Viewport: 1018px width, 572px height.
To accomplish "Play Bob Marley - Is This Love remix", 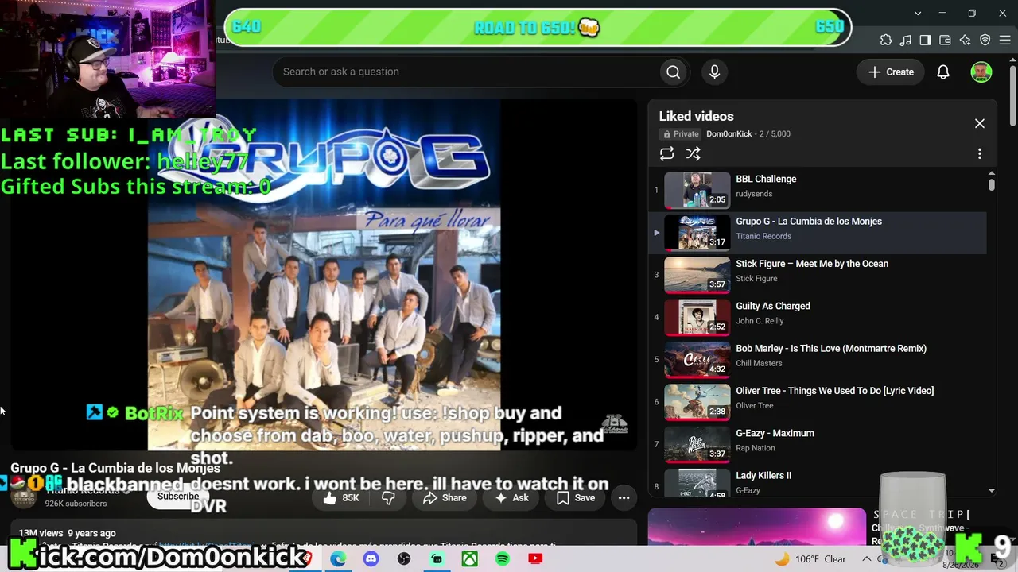I will (x=819, y=358).
